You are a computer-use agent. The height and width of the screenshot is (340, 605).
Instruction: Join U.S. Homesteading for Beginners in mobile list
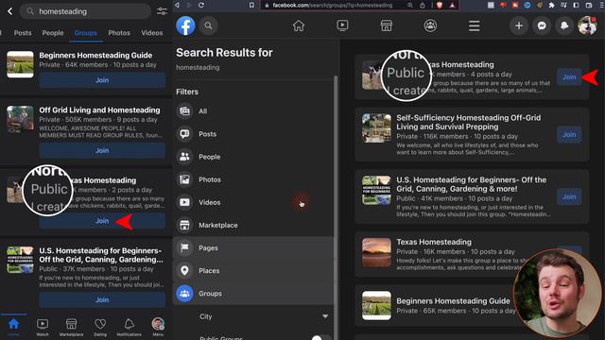pos(102,299)
